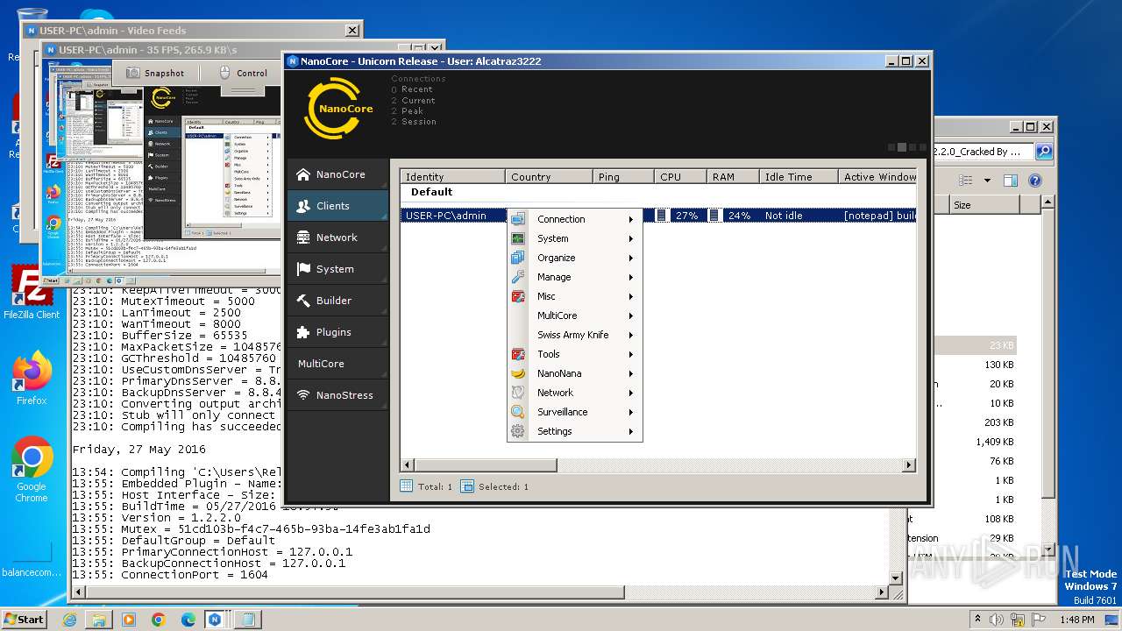
Task: Open Misc context menu entry
Action: click(574, 296)
